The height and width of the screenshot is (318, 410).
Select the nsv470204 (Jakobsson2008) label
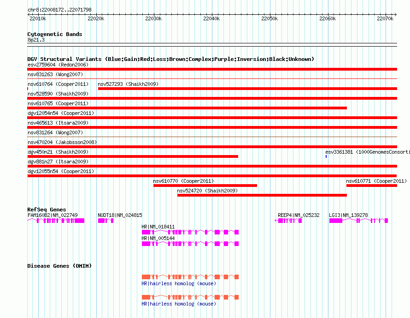62,142
